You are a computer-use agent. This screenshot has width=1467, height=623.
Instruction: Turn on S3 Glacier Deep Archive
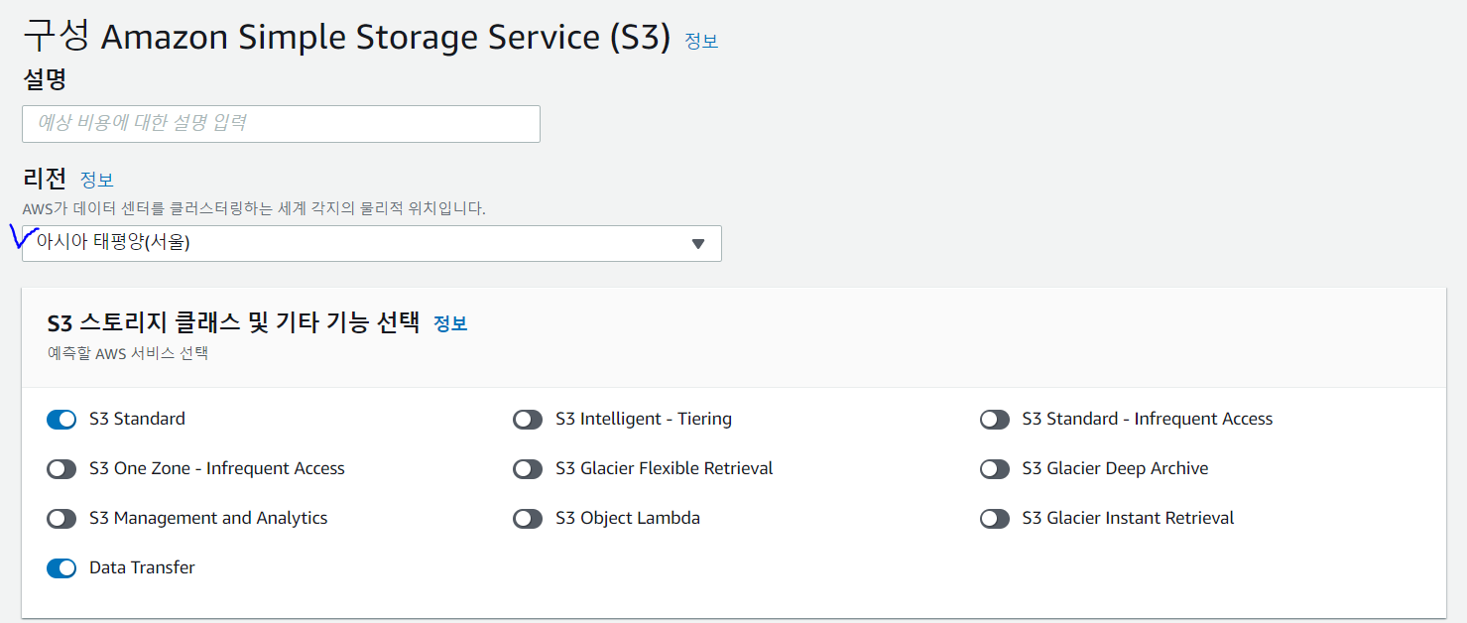[995, 469]
